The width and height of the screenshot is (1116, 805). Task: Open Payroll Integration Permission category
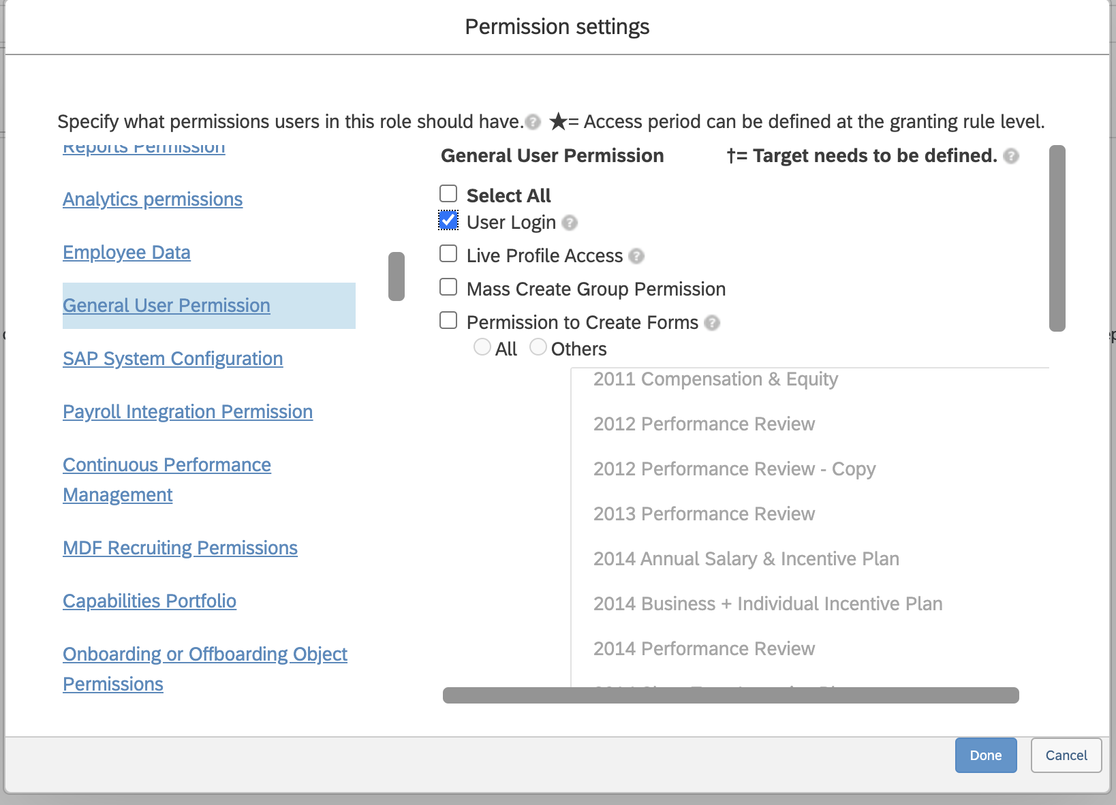coord(187,412)
